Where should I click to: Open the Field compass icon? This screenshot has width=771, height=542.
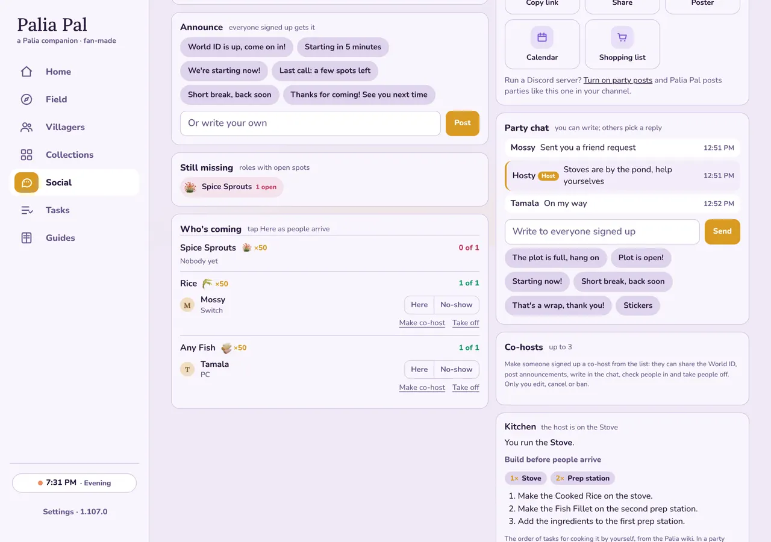pos(27,99)
